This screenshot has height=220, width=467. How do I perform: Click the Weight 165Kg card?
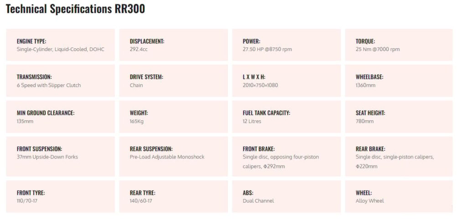[174, 117]
